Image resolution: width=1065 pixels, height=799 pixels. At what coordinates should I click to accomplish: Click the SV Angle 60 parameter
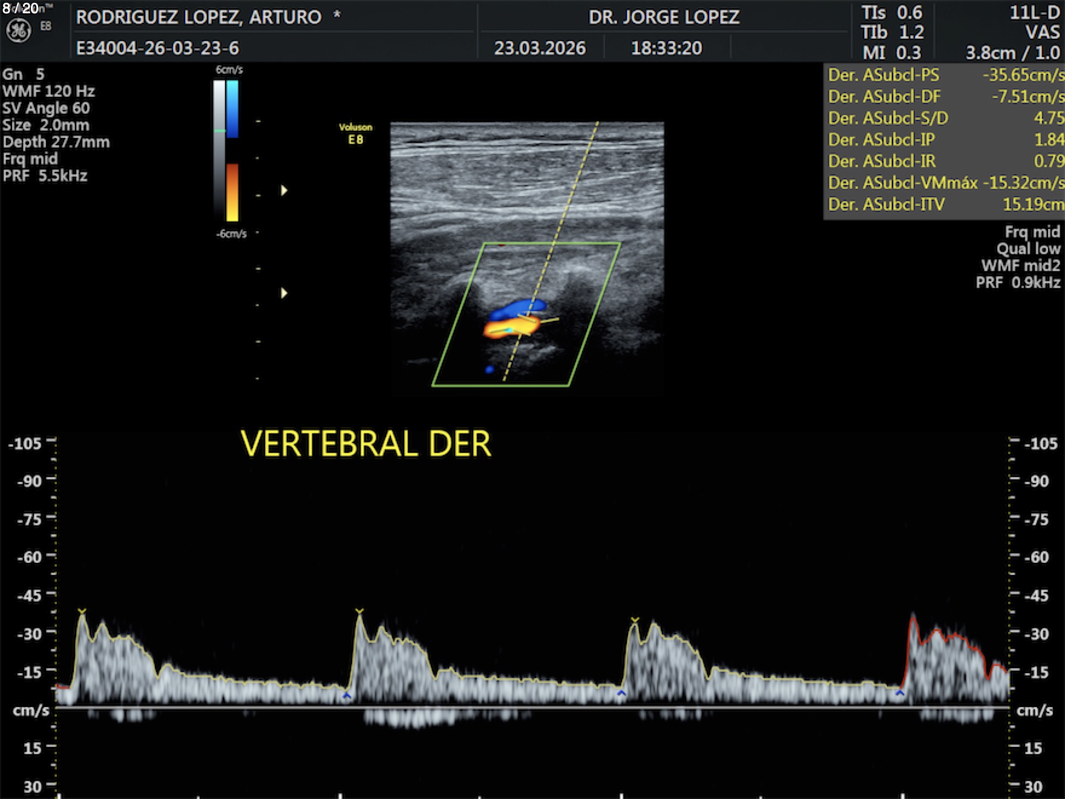point(46,108)
